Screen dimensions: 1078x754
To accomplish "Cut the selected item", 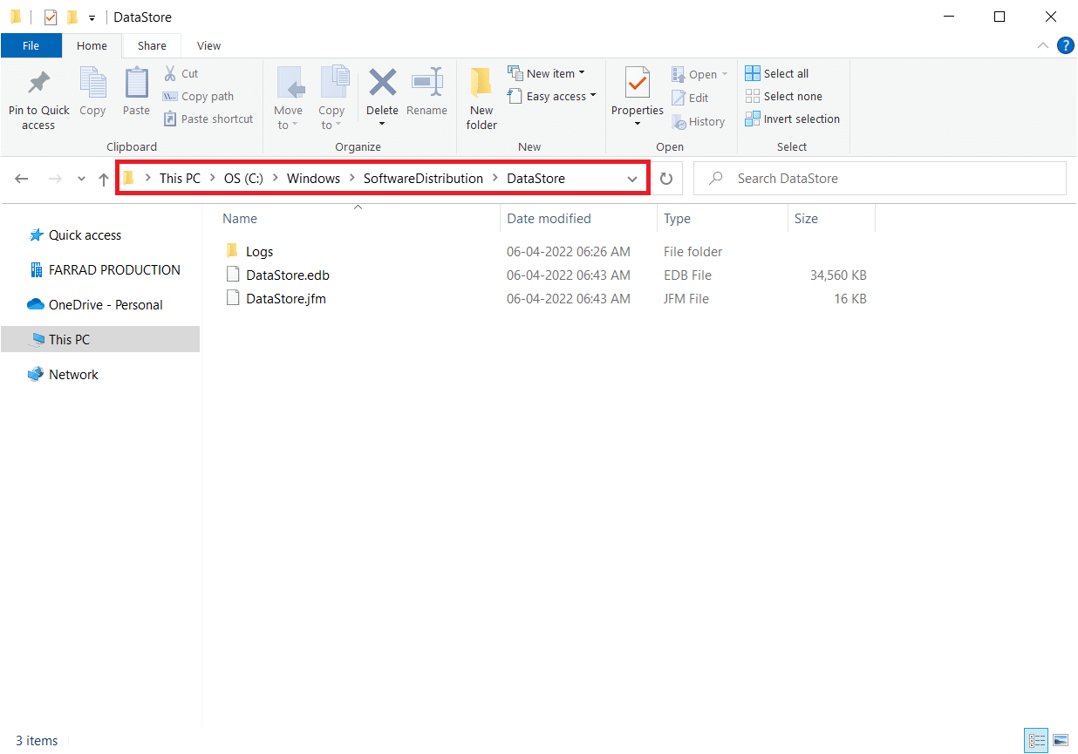I will 181,73.
